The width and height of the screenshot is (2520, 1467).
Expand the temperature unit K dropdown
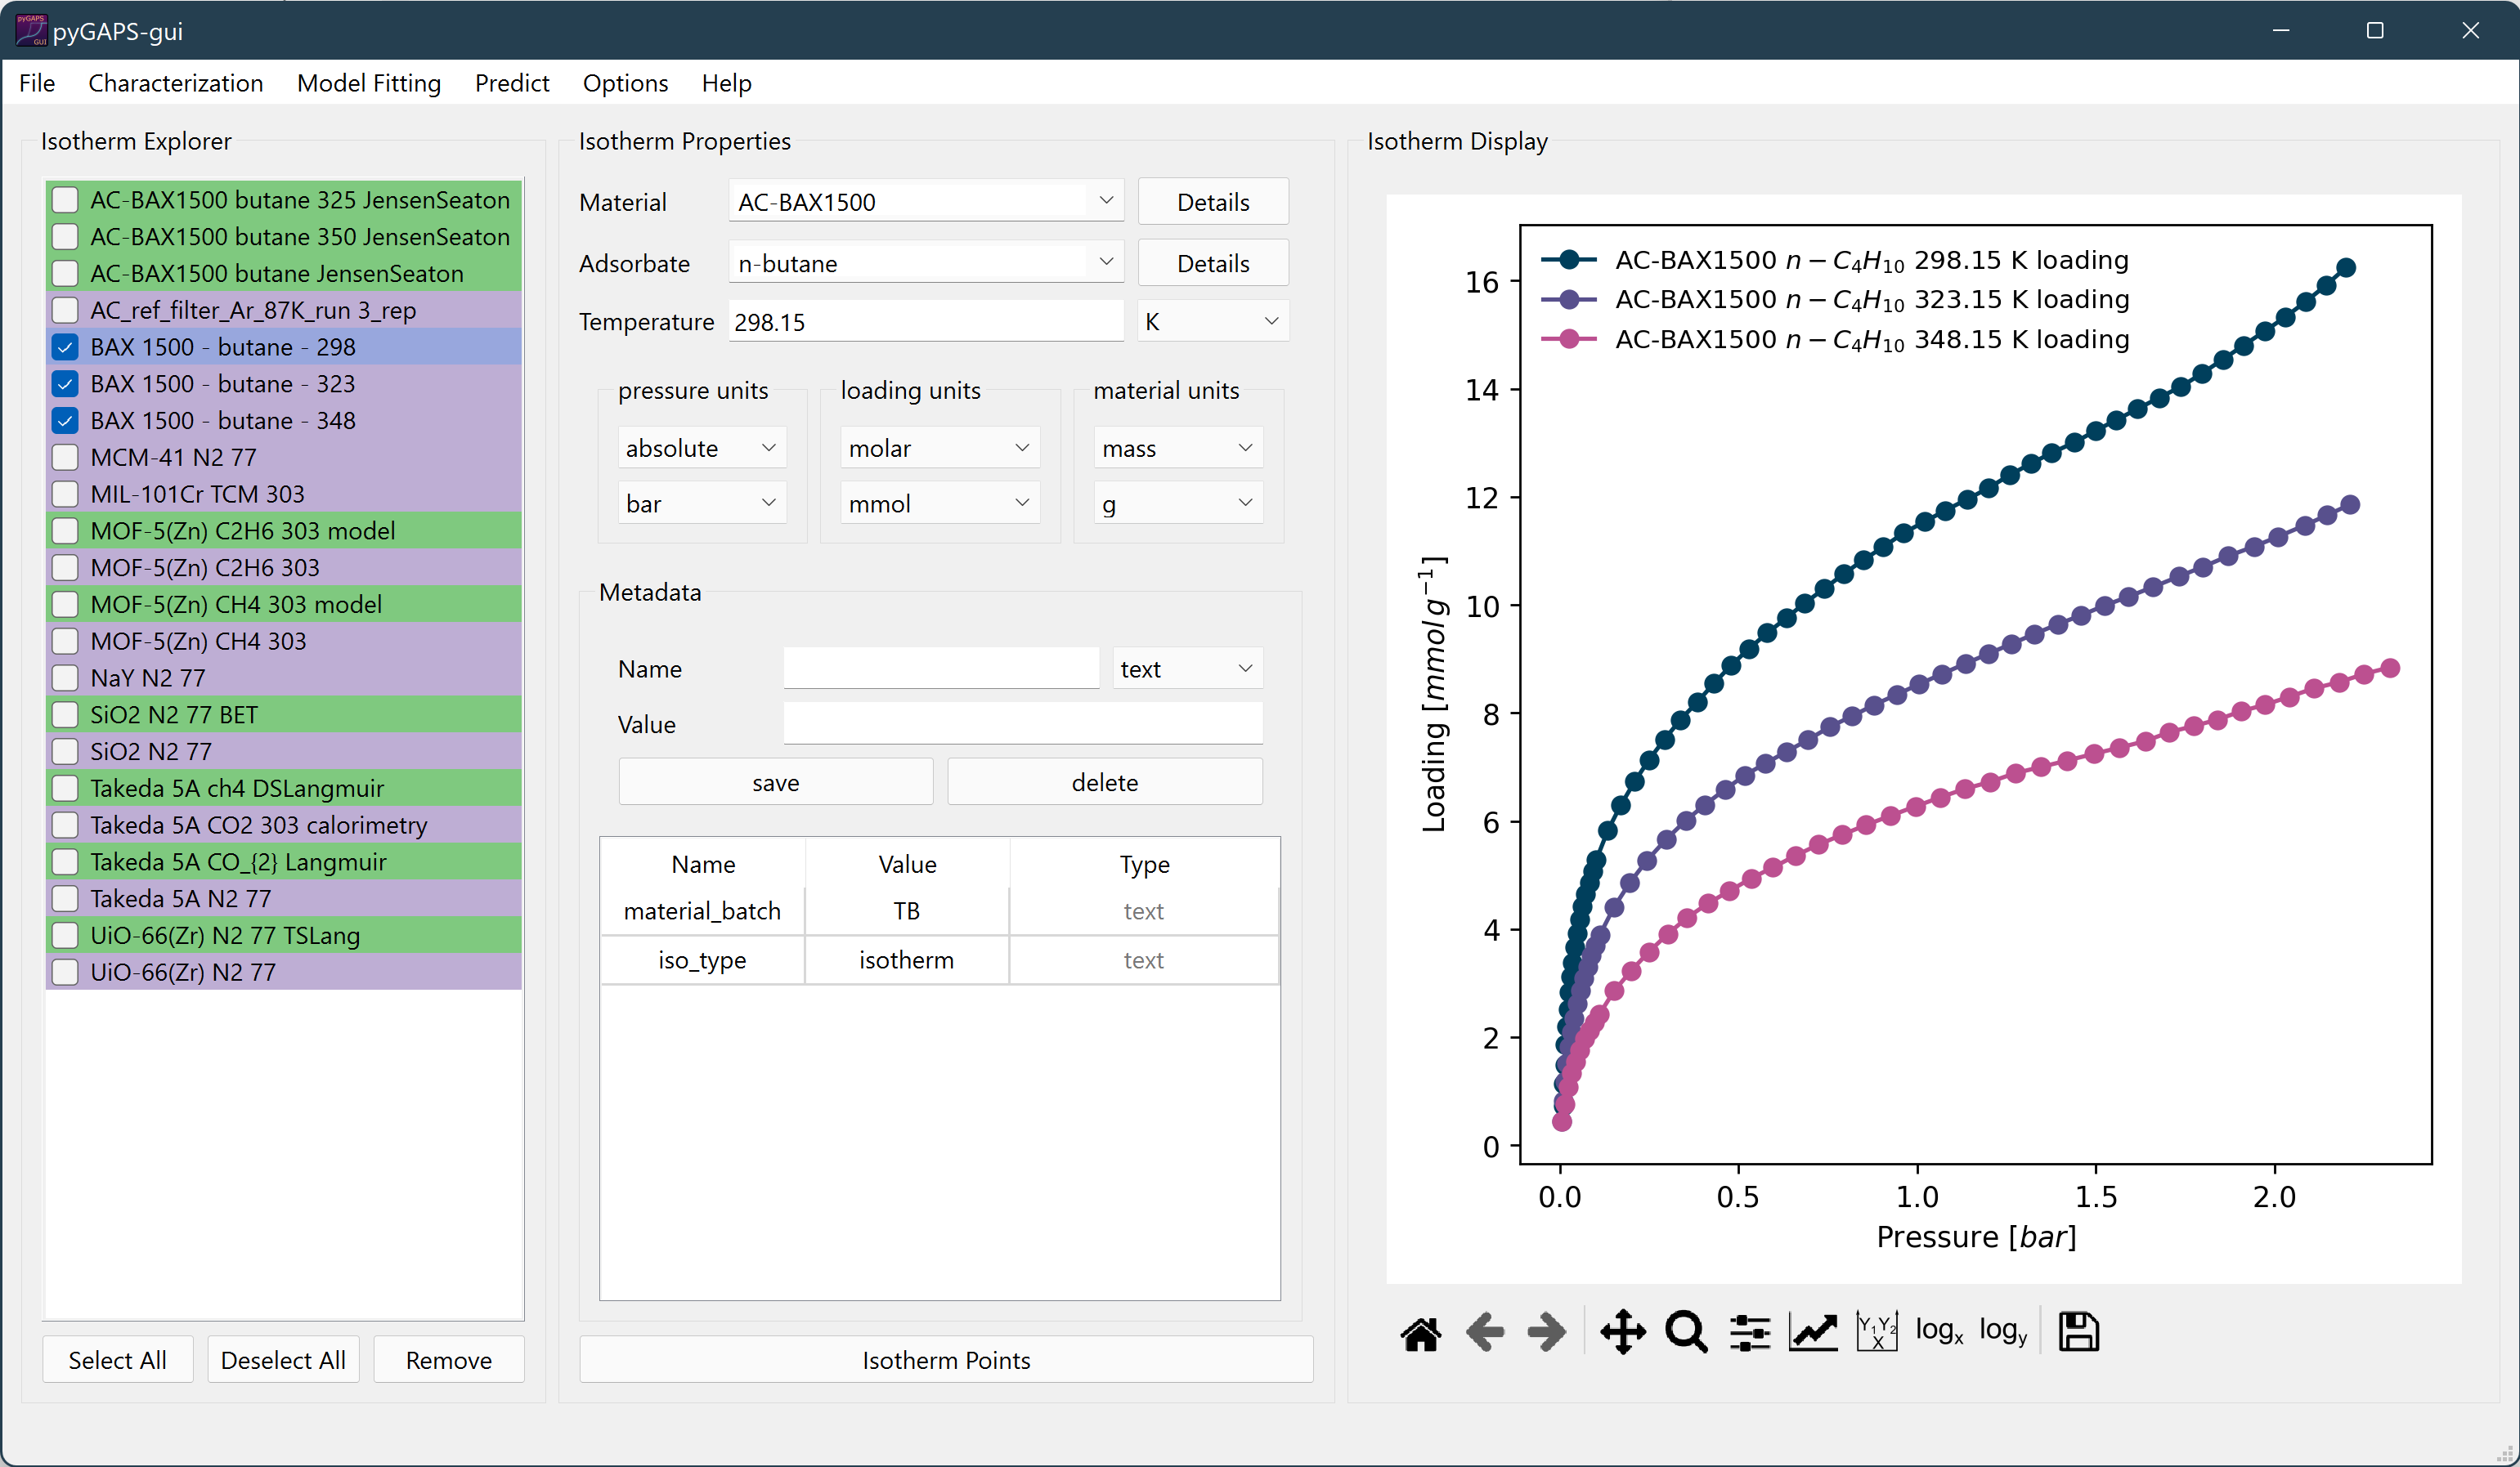1212,322
